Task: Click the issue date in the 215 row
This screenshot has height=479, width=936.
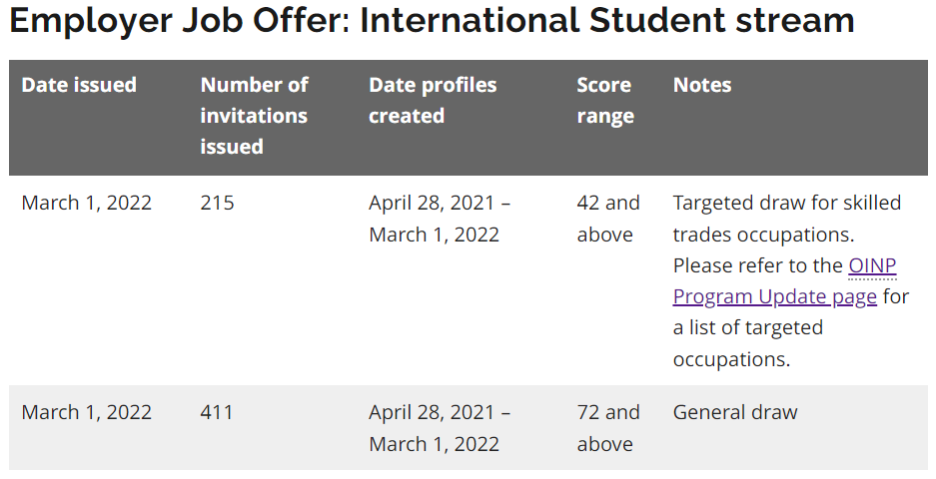Action: click(87, 203)
